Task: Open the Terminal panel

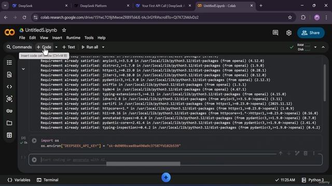Action: (x=47, y=180)
